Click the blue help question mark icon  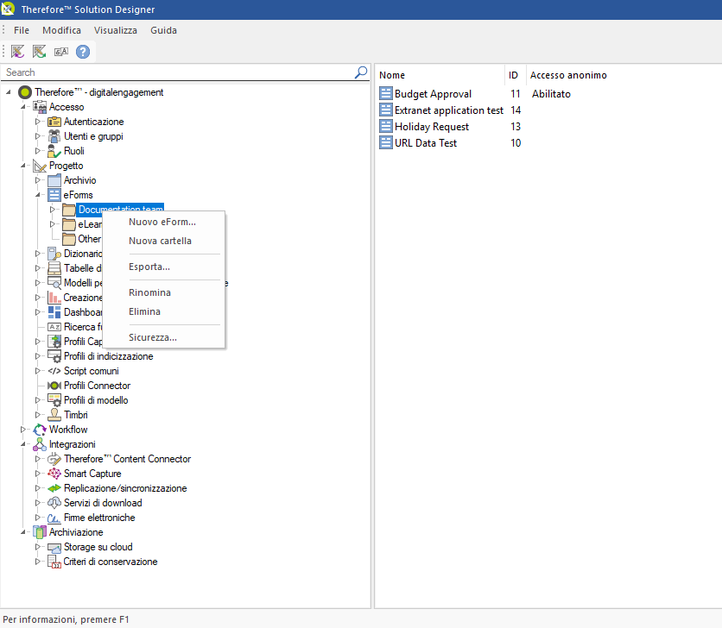pyautogui.click(x=83, y=52)
